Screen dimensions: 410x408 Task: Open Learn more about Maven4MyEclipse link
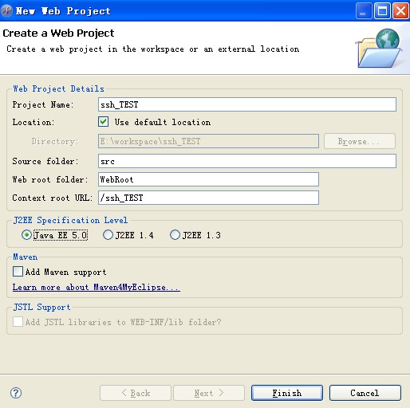[x=97, y=288]
